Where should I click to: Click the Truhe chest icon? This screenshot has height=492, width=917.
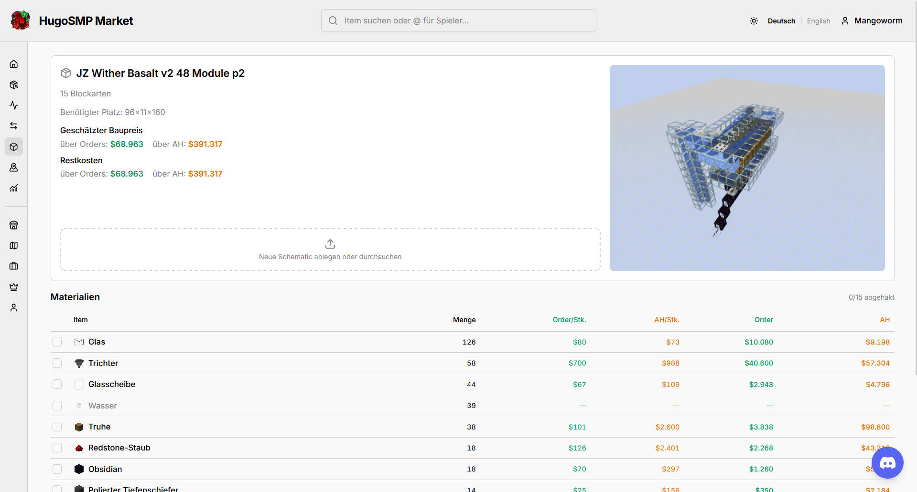(79, 427)
